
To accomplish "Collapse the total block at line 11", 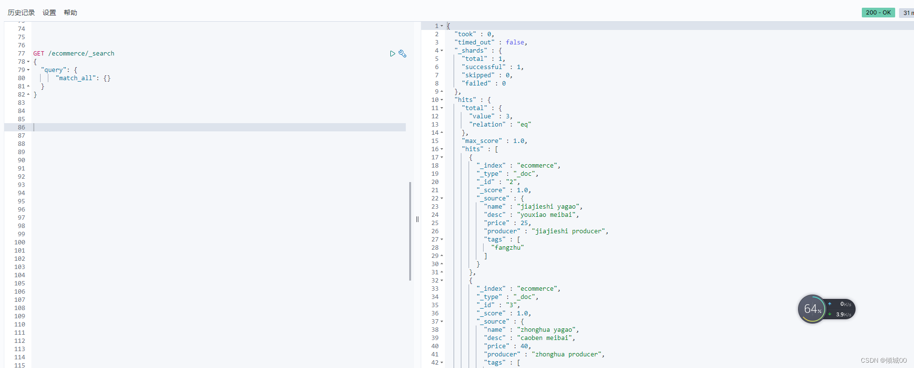I will 442,108.
